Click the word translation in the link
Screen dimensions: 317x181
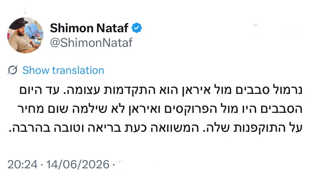(78, 70)
